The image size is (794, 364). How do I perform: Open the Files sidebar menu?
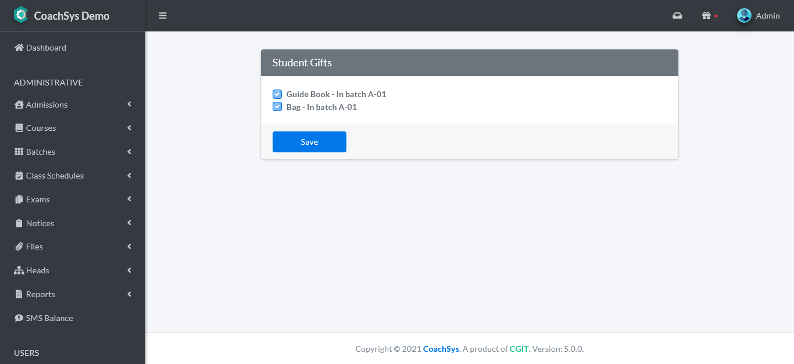73,247
